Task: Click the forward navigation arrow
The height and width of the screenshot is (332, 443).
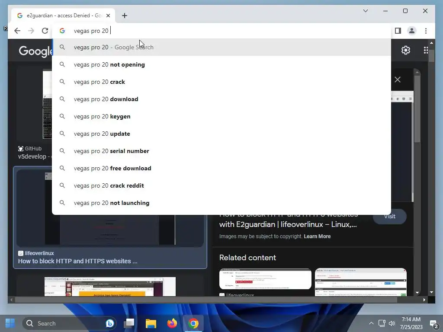Action: [31, 31]
